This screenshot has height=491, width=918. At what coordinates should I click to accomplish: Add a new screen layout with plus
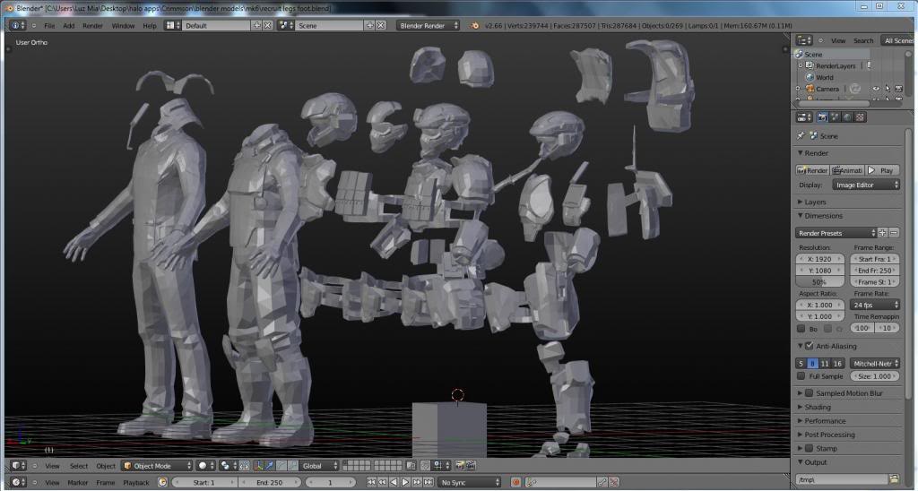[256, 26]
